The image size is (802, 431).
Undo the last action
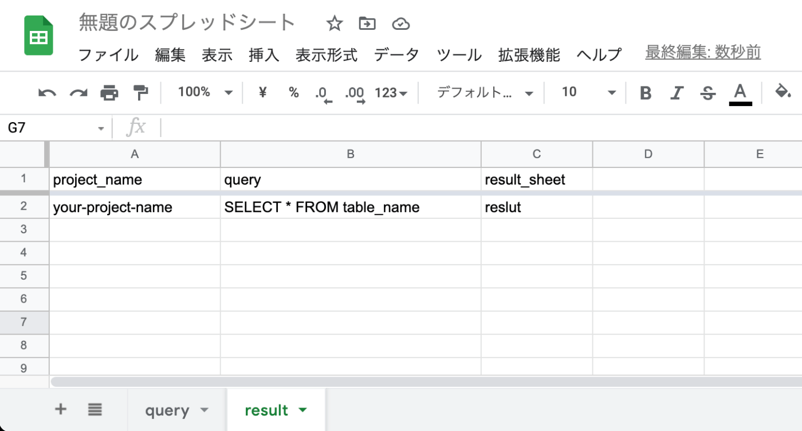click(x=47, y=92)
